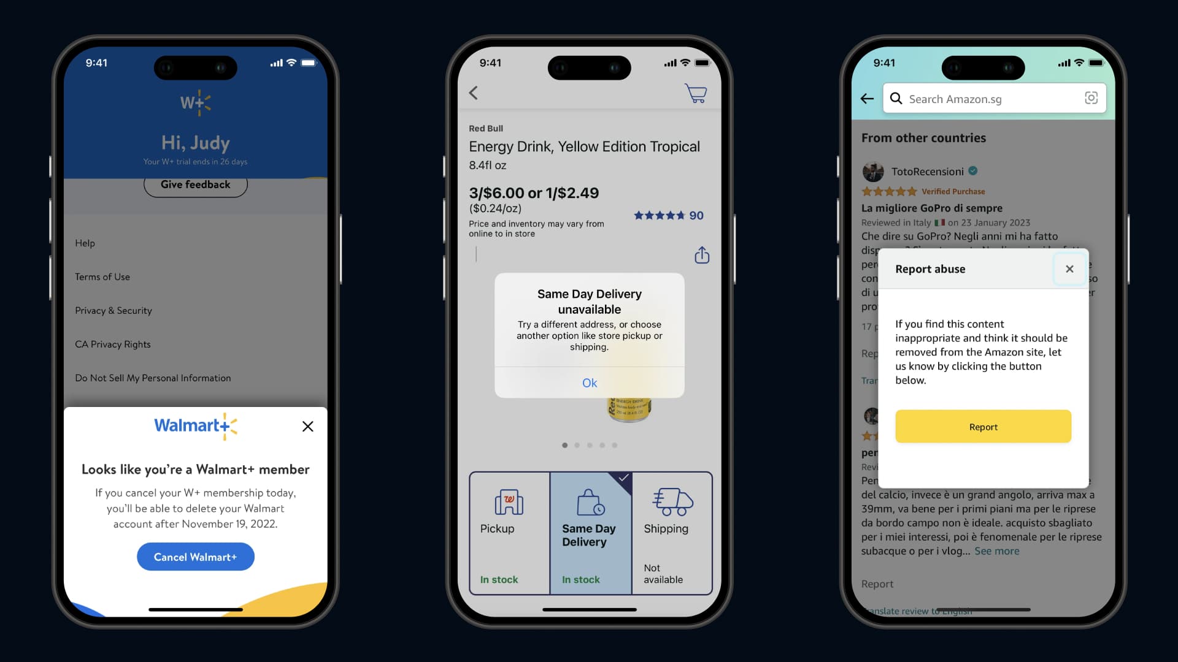Image resolution: width=1178 pixels, height=662 pixels.
Task: Expand product image carousel dots
Action: pos(589,446)
